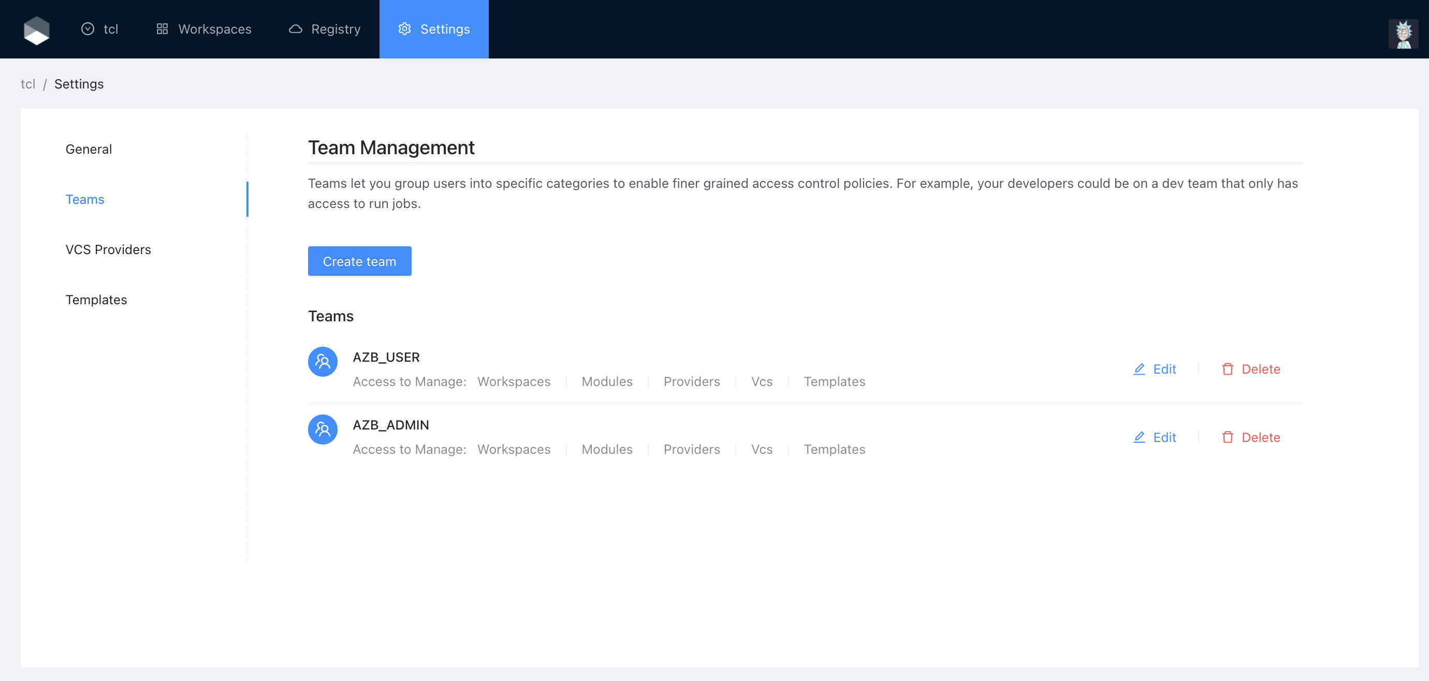Delete the AZB_USER team
The height and width of the screenshot is (681, 1429).
[x=1251, y=369]
